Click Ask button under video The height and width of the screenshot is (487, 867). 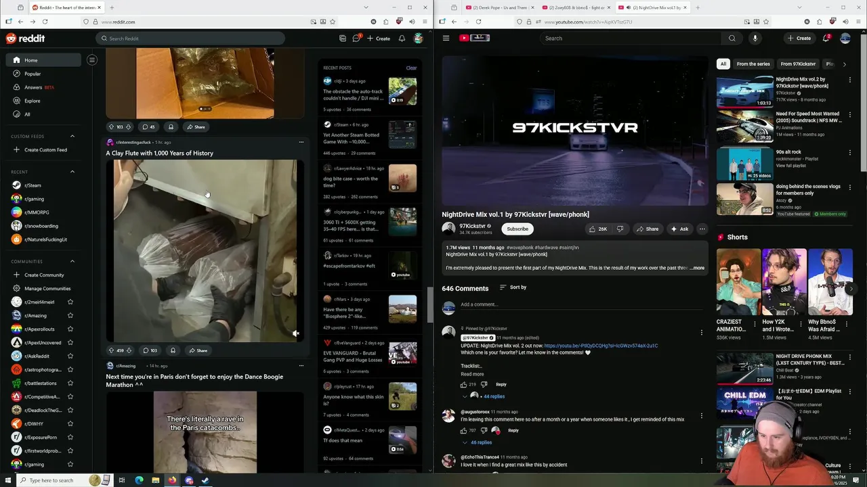click(x=679, y=229)
